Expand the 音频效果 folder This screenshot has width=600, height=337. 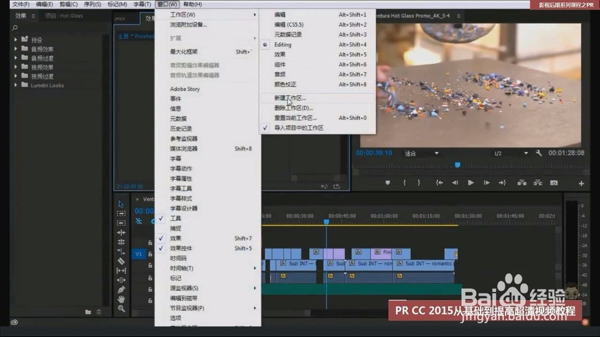(x=16, y=48)
